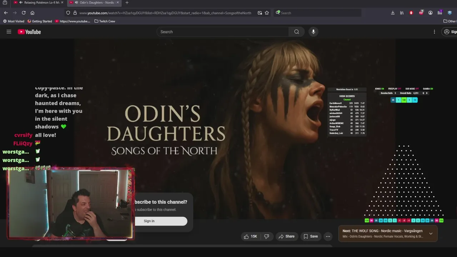Open the Other bookmarks folder
The height and width of the screenshot is (257, 457).
[x=450, y=21]
